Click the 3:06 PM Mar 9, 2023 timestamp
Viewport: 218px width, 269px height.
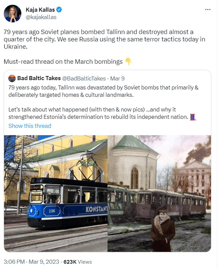point(31,262)
